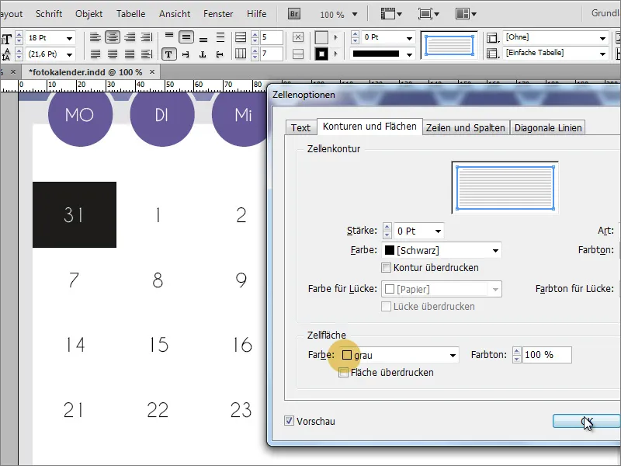621x466 pixels.
Task: Rotate cell text 180 degrees
Action: 203,54
